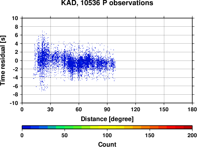The width and height of the screenshot is (197, 147).
Task: Click the distance axis tick label 120
Action: tap(136, 109)
